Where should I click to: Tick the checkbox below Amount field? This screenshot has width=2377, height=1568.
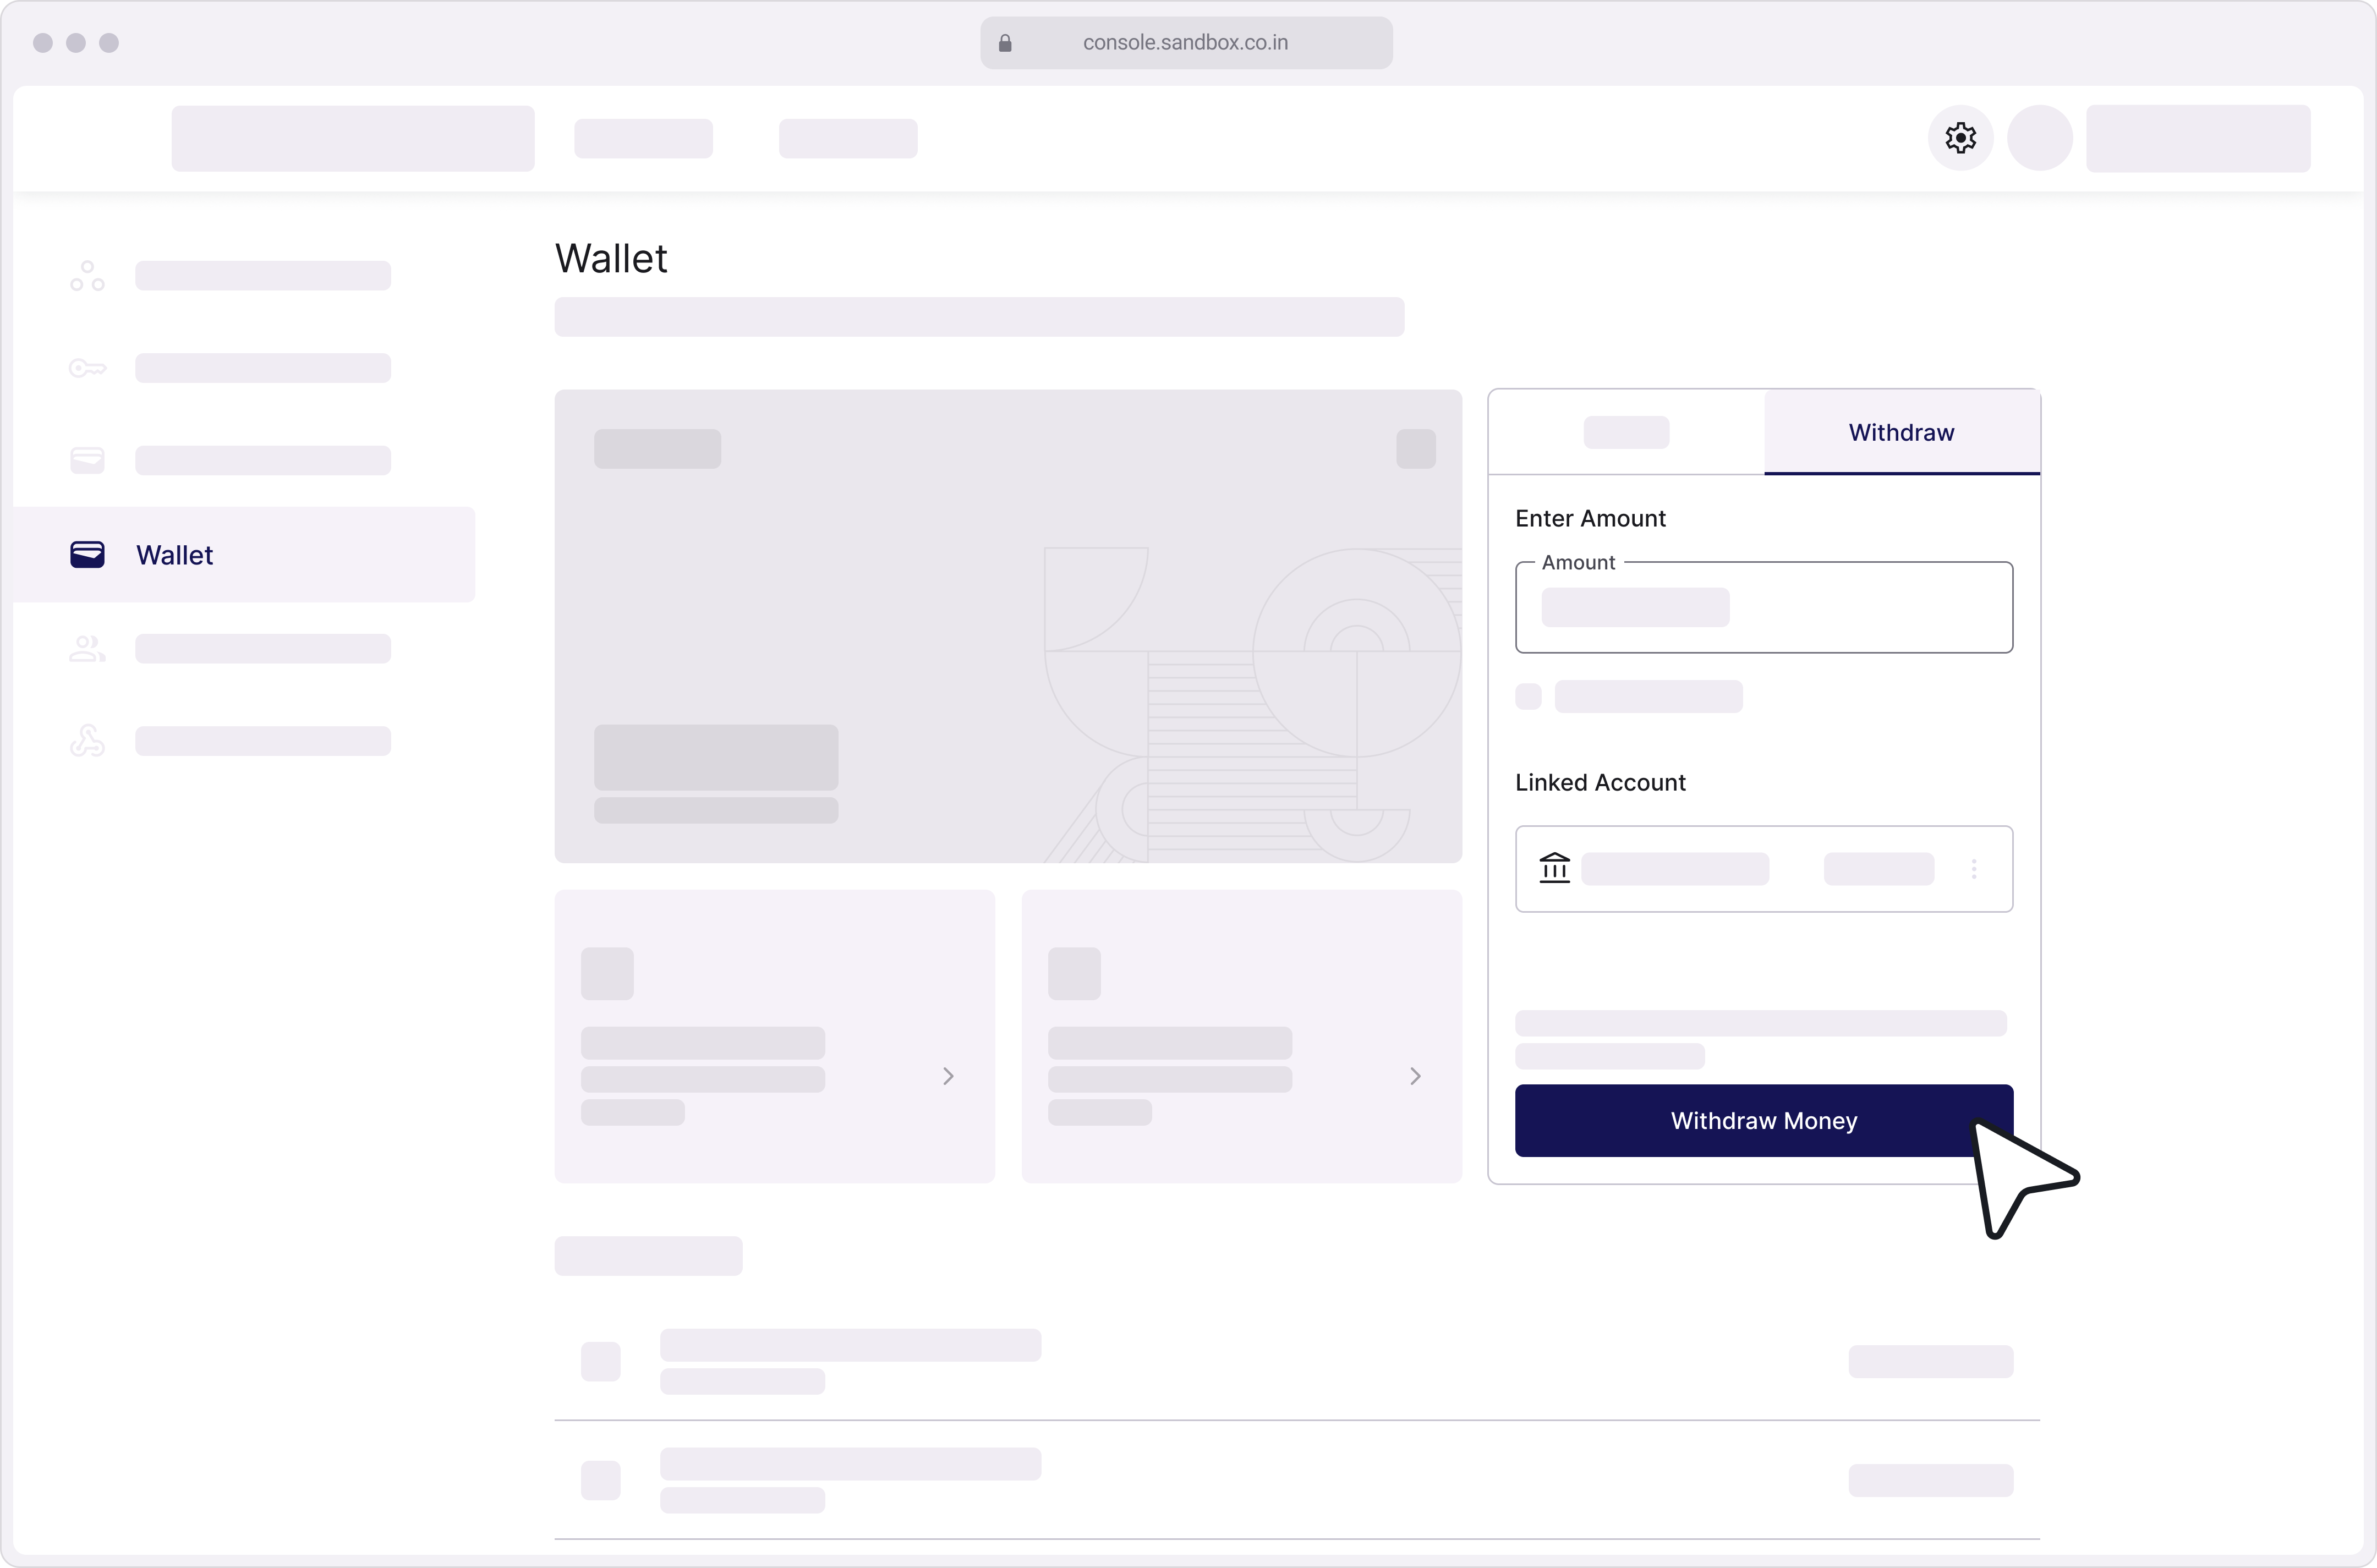(1528, 696)
